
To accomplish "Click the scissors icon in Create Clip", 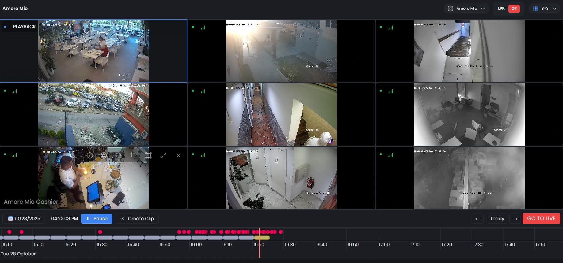I will (x=123, y=219).
